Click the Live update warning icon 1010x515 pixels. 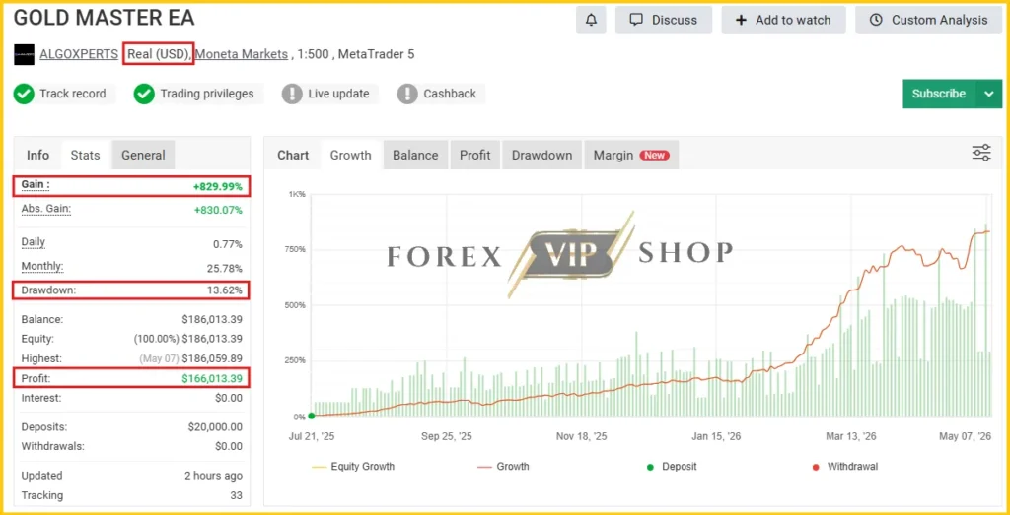(292, 94)
